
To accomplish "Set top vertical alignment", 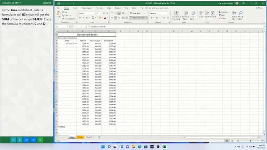I will point(112,13).
